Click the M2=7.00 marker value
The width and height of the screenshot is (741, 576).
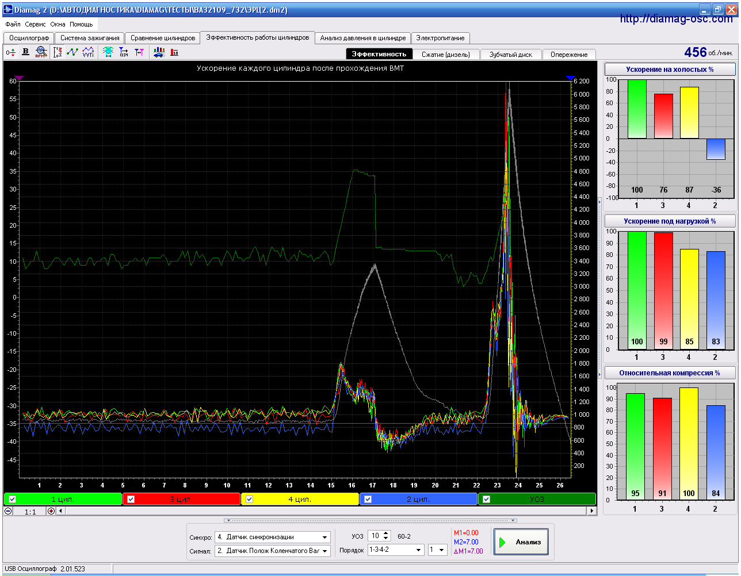pyautogui.click(x=466, y=542)
